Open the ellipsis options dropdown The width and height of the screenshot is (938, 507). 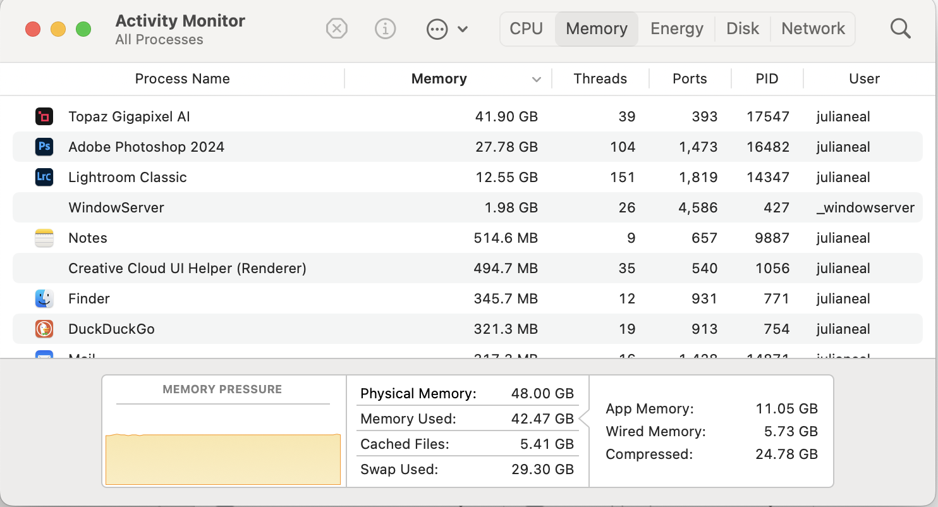tap(447, 29)
